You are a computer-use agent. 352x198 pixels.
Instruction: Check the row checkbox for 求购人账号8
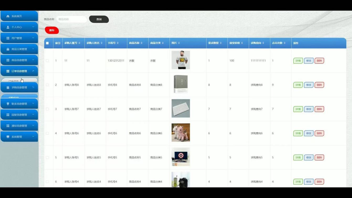click(x=47, y=85)
